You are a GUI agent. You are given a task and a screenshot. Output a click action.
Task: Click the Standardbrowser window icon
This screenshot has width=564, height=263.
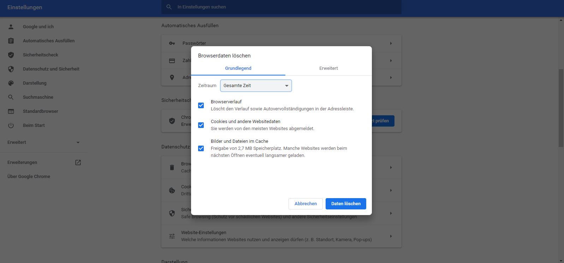[x=11, y=111]
